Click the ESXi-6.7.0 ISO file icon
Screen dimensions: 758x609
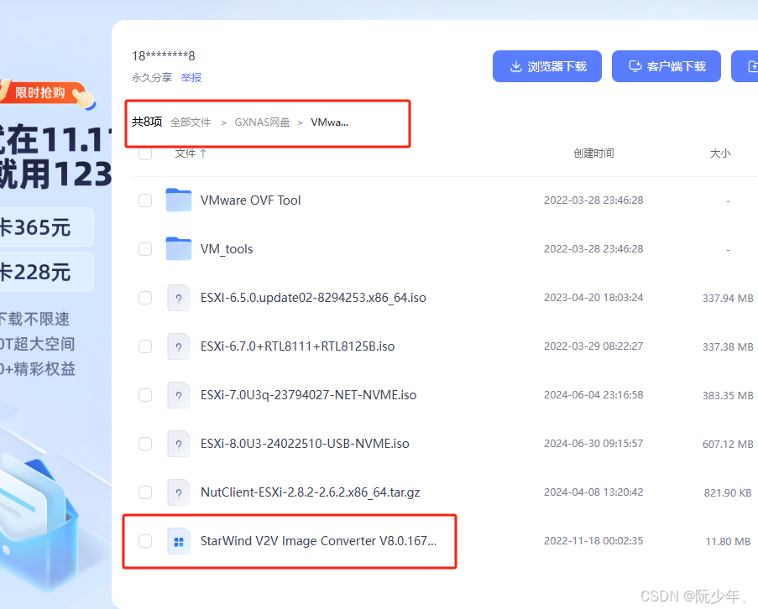179,346
